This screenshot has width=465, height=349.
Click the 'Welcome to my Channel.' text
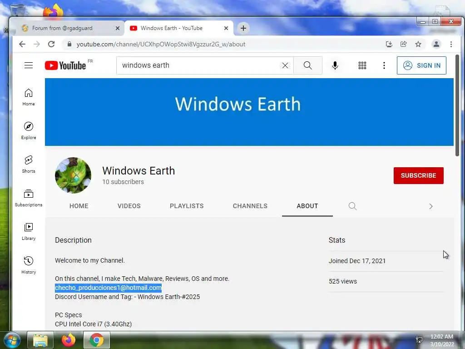click(x=90, y=260)
